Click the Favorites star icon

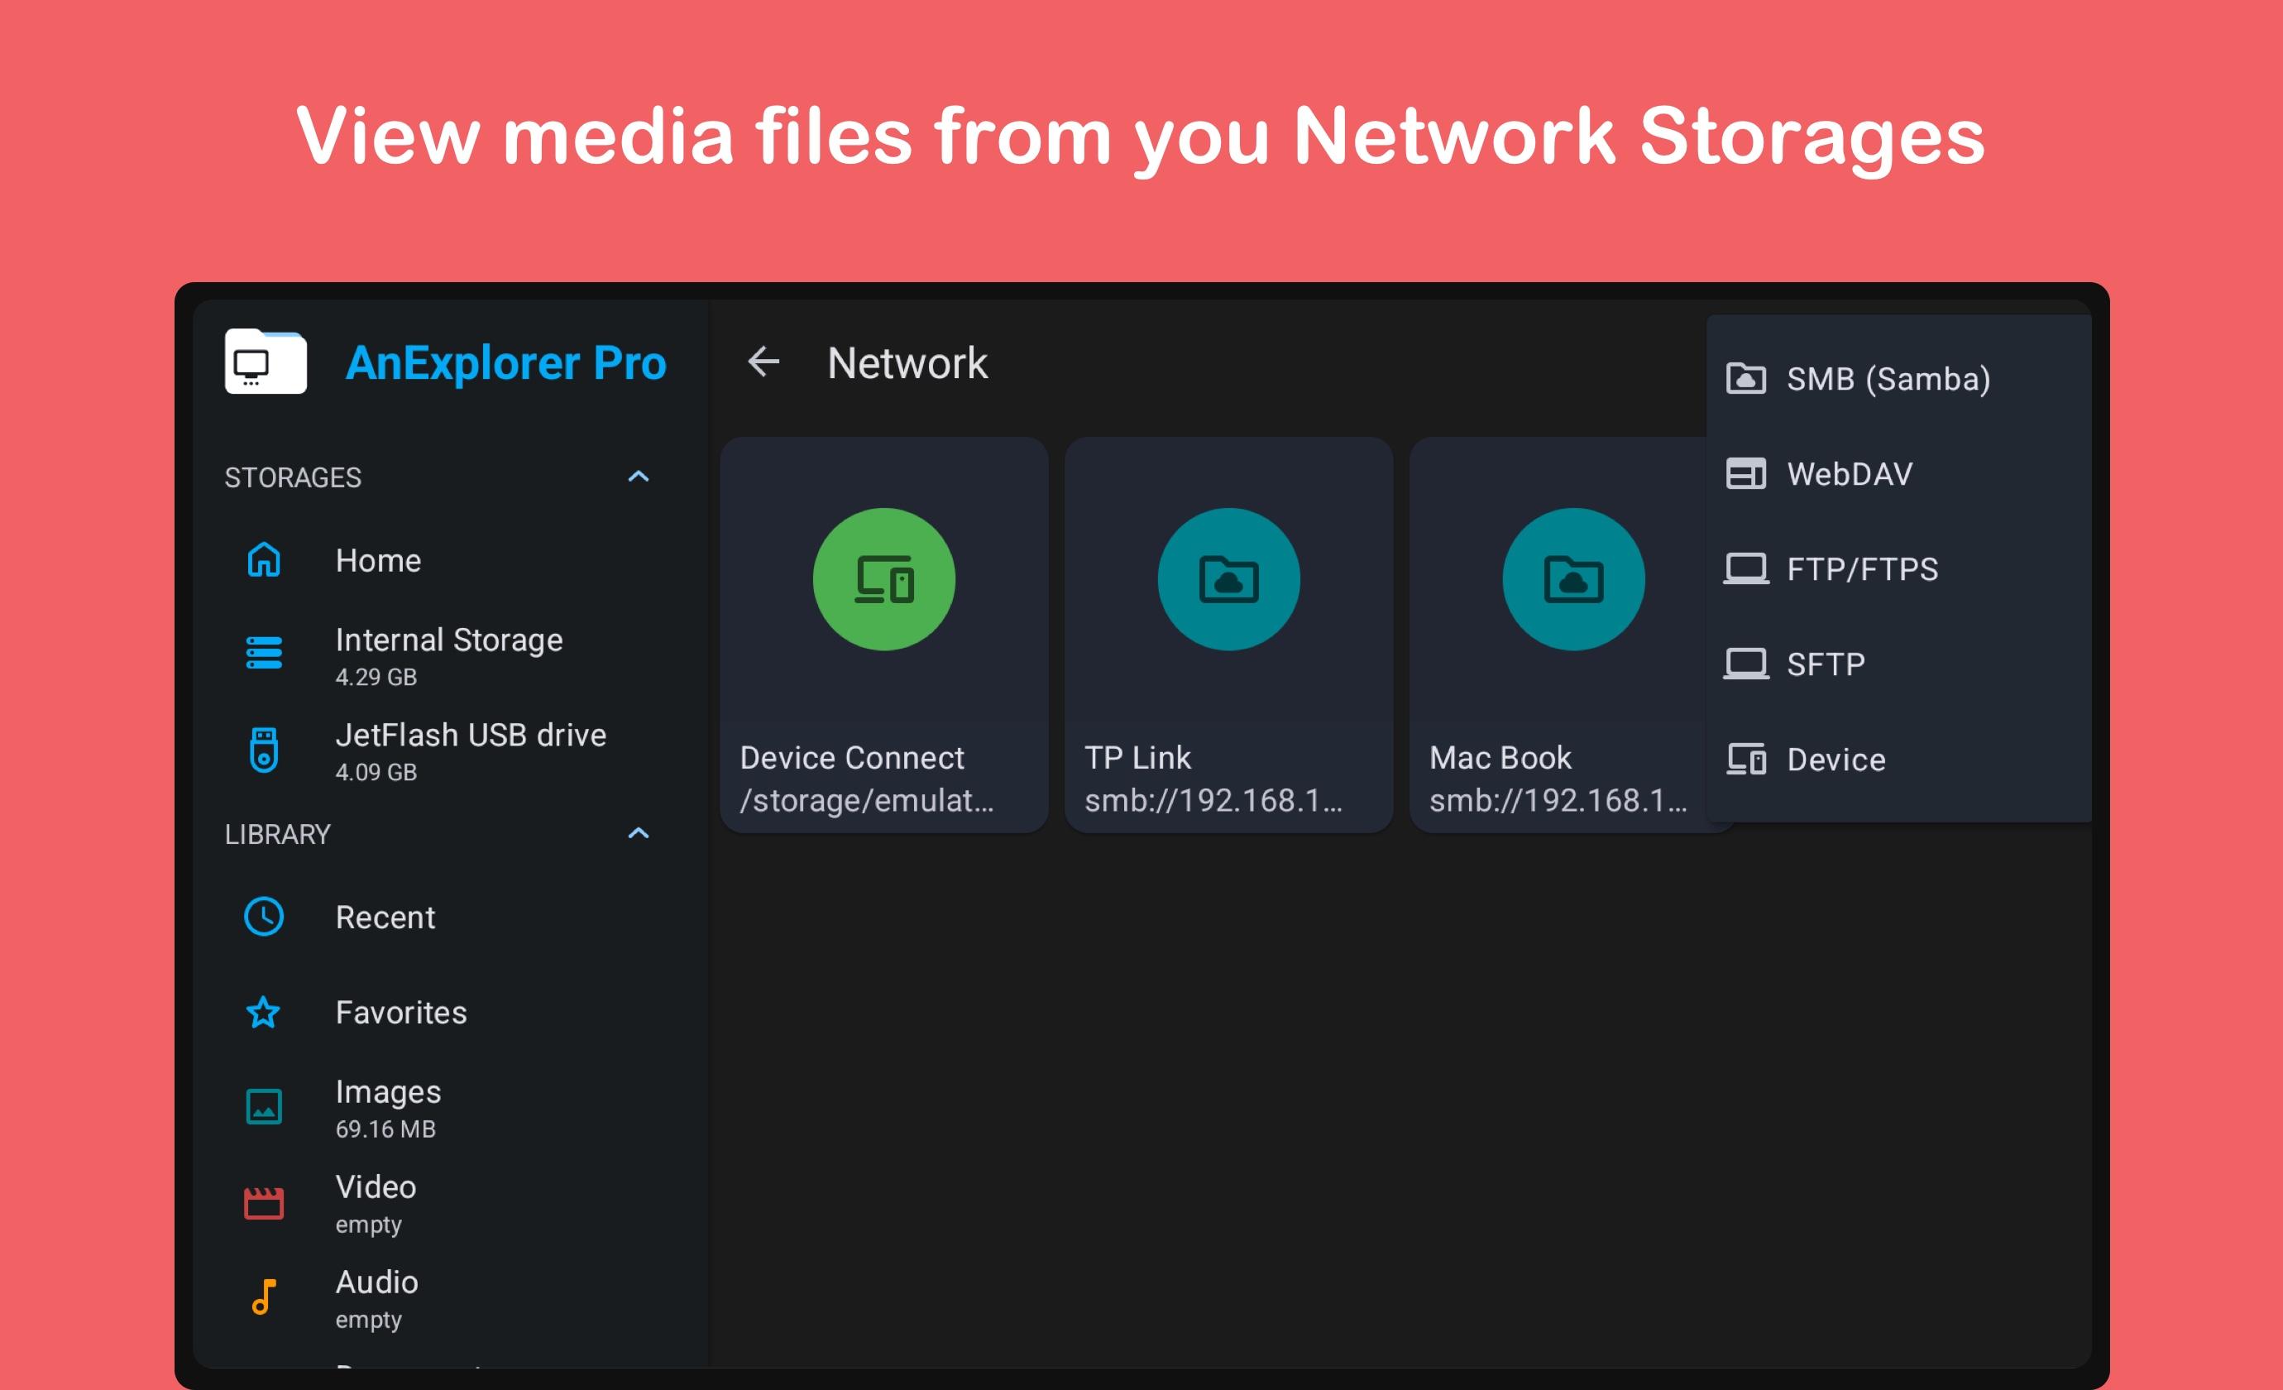(264, 1013)
